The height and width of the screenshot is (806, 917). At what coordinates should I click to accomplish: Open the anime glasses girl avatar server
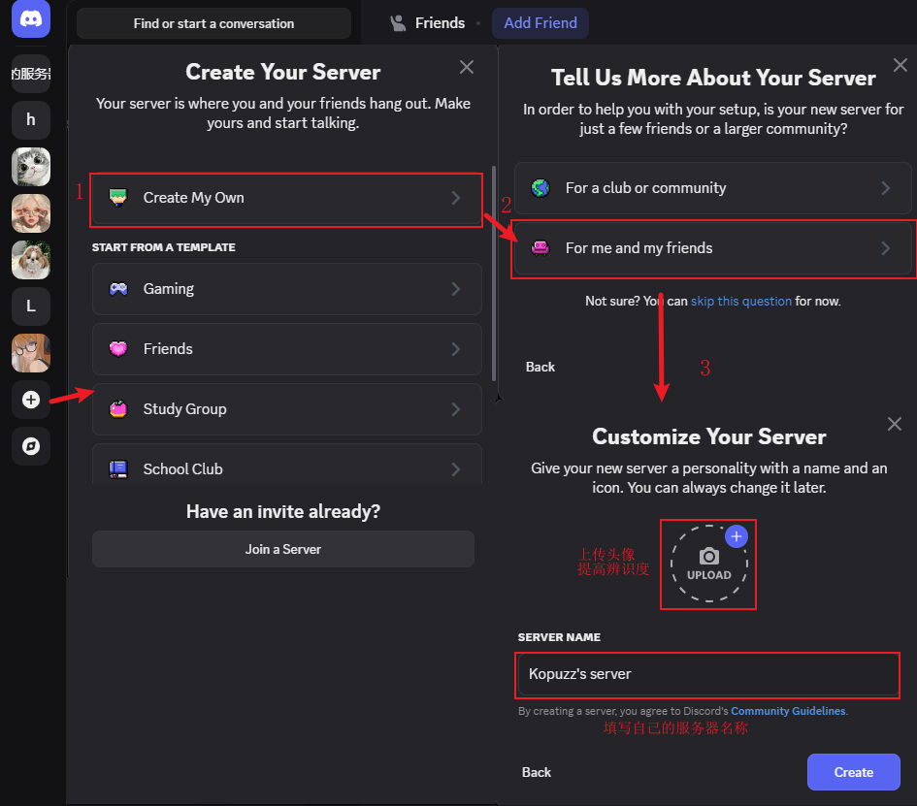click(31, 353)
